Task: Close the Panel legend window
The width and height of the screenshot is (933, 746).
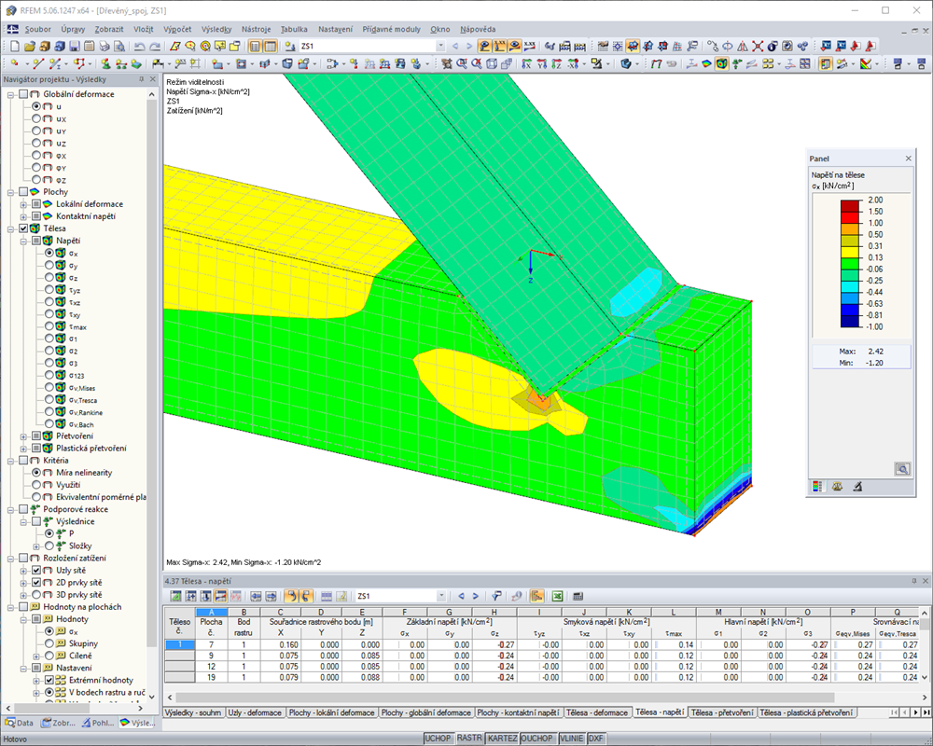Action: (908, 159)
